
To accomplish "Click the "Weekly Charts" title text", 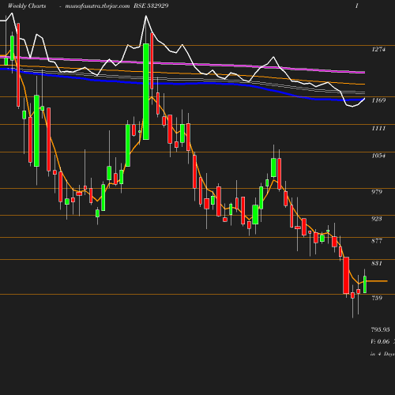I will pyautogui.click(x=27, y=6).
